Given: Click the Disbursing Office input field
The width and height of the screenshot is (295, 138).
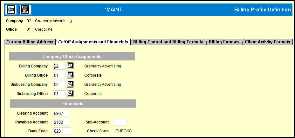Looking at the screenshot, I should click(59, 94).
